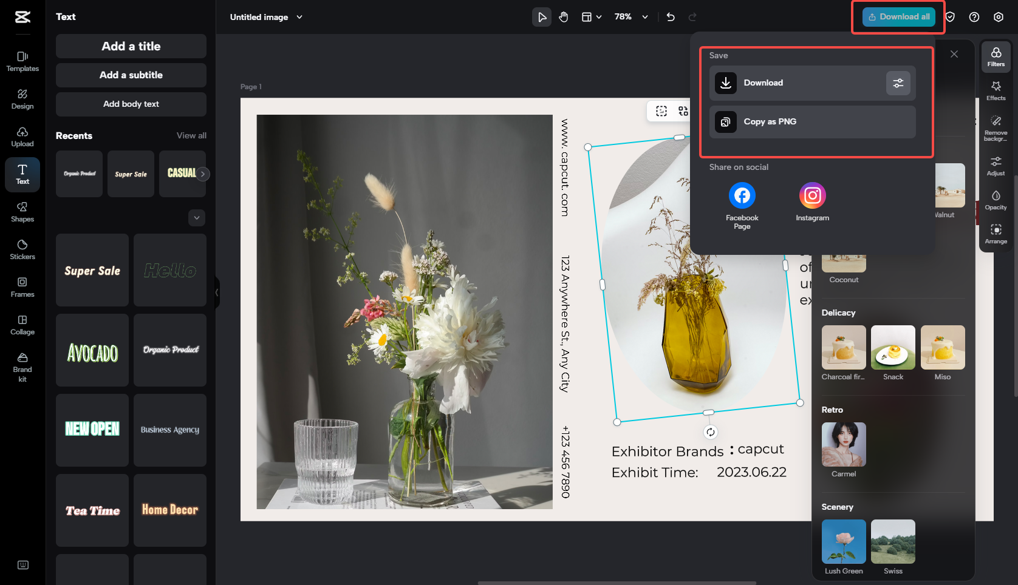Viewport: 1018px width, 585px height.
Task: Select the hand pan tool
Action: point(564,17)
